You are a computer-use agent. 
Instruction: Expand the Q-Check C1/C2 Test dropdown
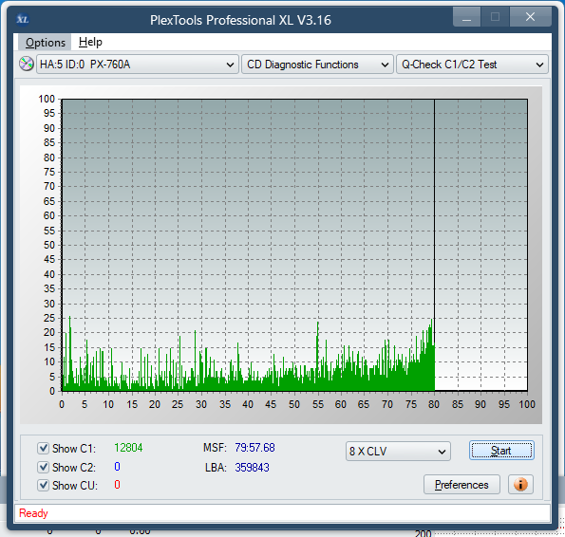tap(472, 65)
